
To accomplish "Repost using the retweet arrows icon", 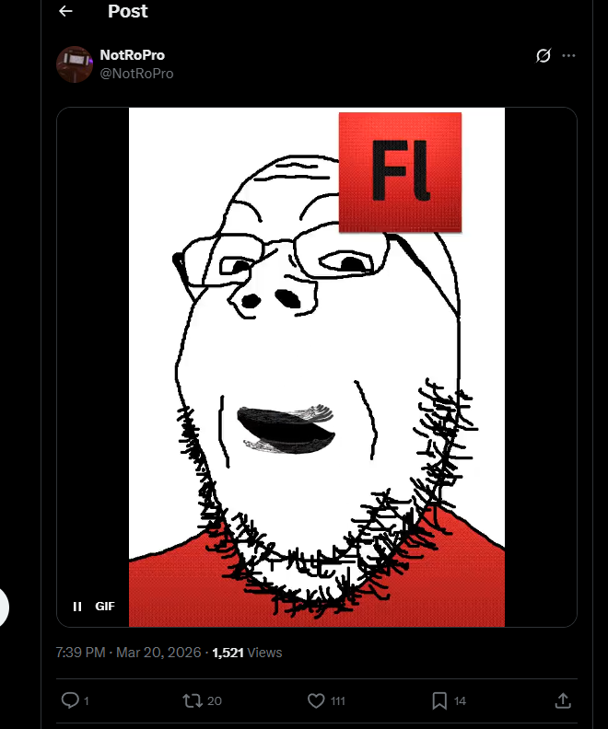I will coord(193,700).
